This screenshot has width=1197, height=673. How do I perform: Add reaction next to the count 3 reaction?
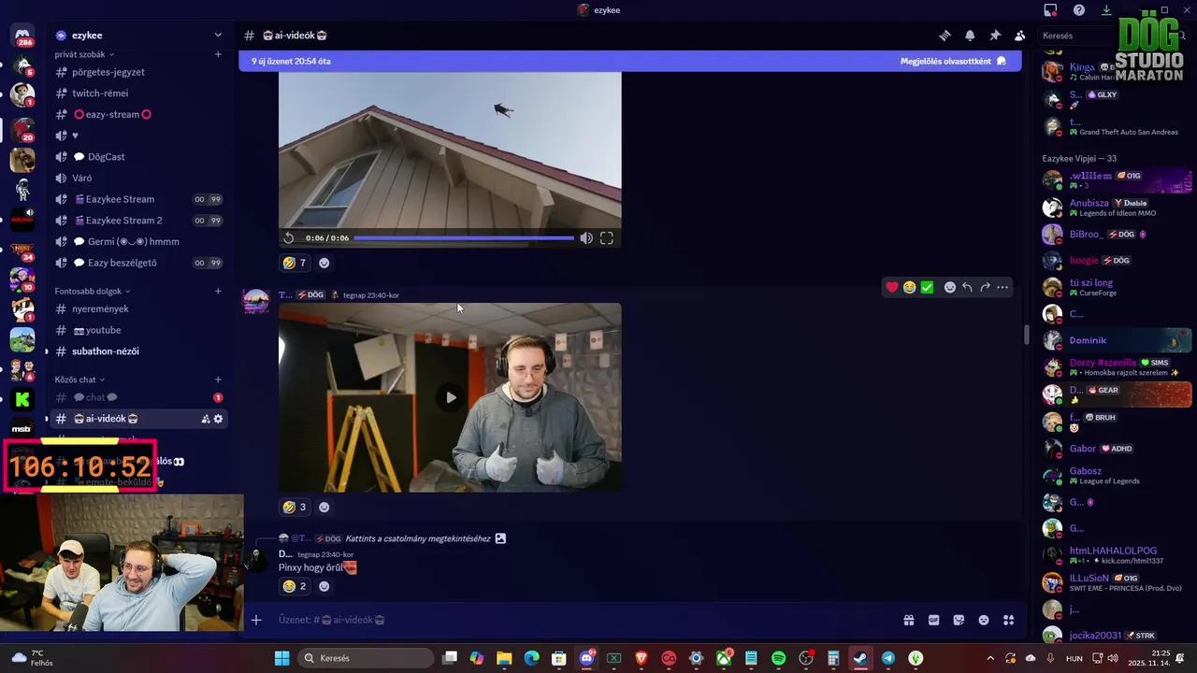pos(324,508)
